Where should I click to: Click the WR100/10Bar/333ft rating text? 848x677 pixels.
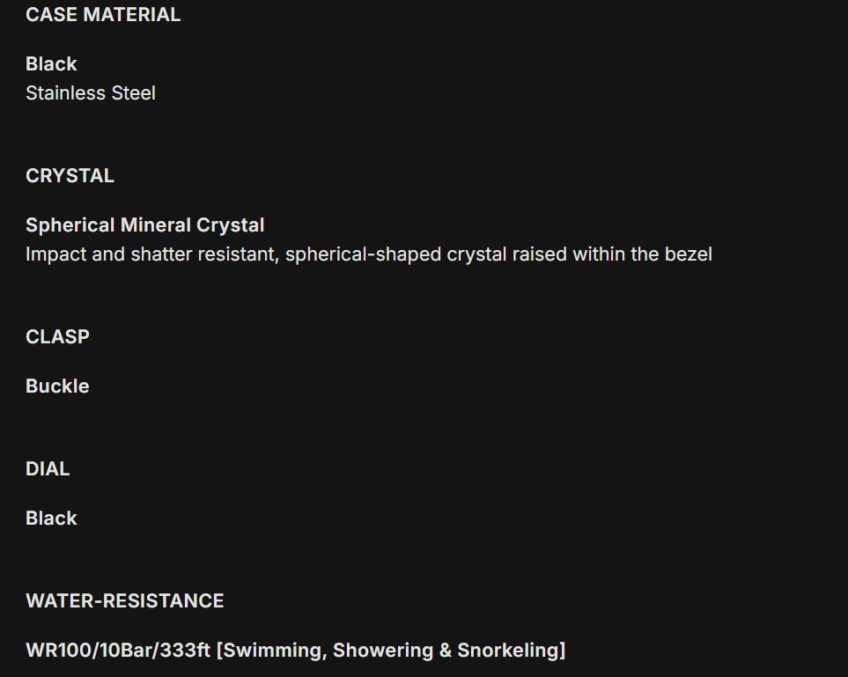click(118, 651)
